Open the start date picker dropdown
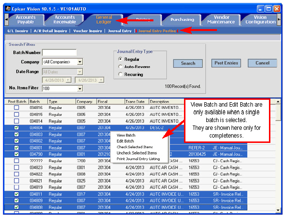Image resolution: width=284 pixels, height=218 pixels. point(68,80)
